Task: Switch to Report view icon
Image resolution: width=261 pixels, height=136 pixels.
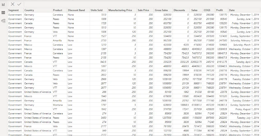Action: coord(3,5)
